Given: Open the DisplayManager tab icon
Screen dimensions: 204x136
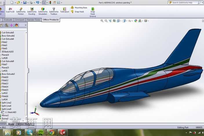Looking at the screenshot, I should 17,25.
